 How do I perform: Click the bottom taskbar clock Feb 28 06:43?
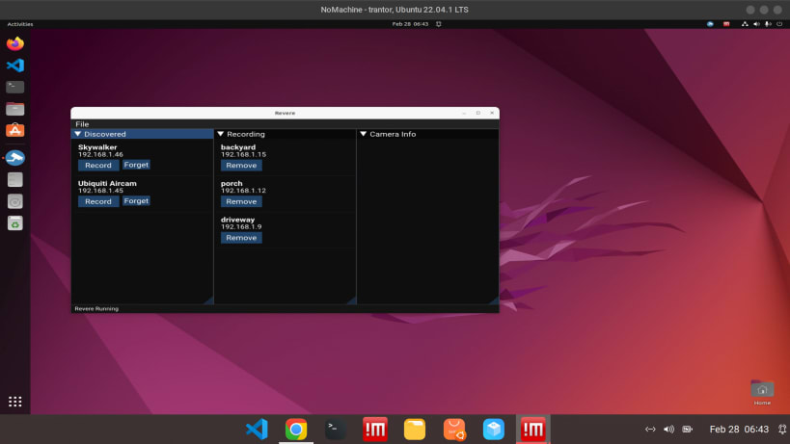(739, 429)
